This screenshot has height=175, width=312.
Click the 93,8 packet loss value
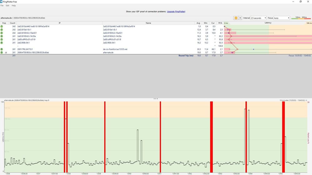pos(221,39)
